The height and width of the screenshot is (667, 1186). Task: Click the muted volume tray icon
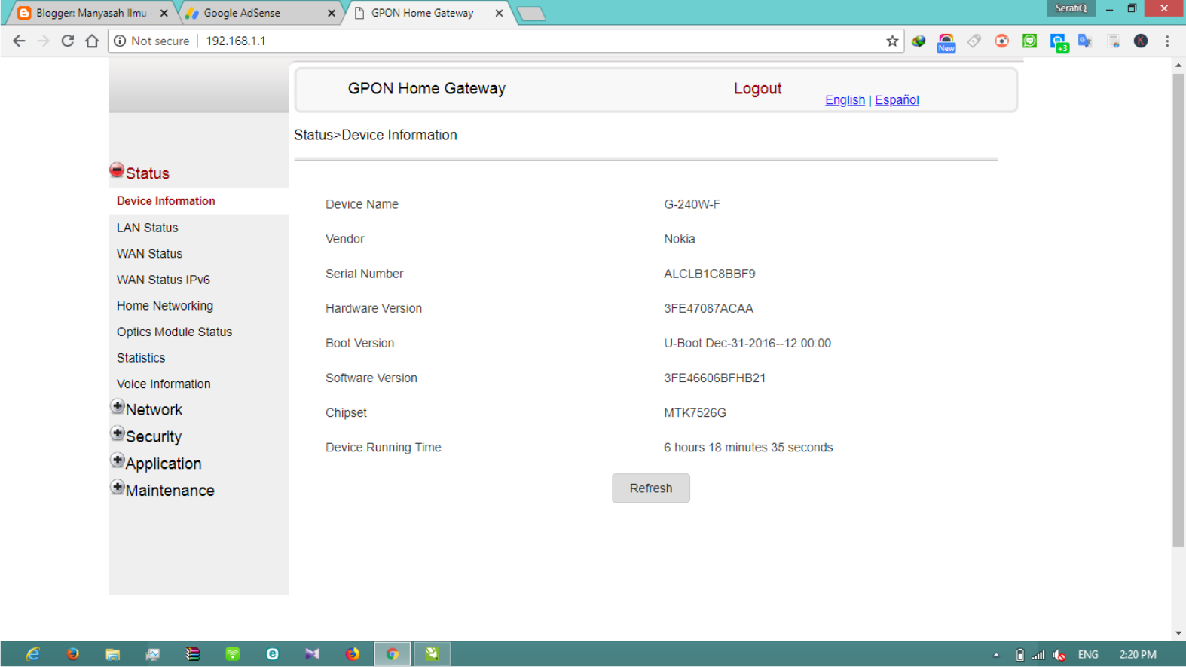[x=1059, y=655]
